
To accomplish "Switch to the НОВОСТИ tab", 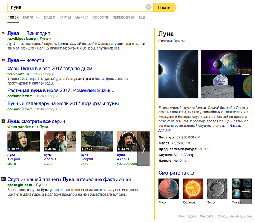I will 100,17.
